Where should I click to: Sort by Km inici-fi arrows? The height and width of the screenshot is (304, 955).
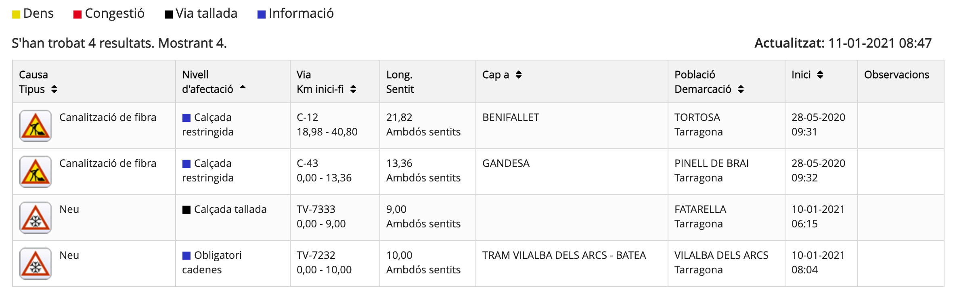(353, 89)
